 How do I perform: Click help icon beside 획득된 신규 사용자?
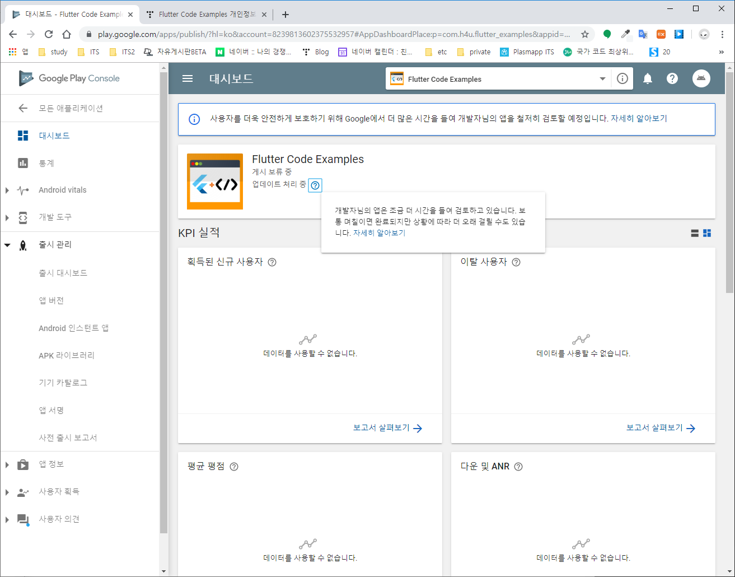pyautogui.click(x=272, y=262)
